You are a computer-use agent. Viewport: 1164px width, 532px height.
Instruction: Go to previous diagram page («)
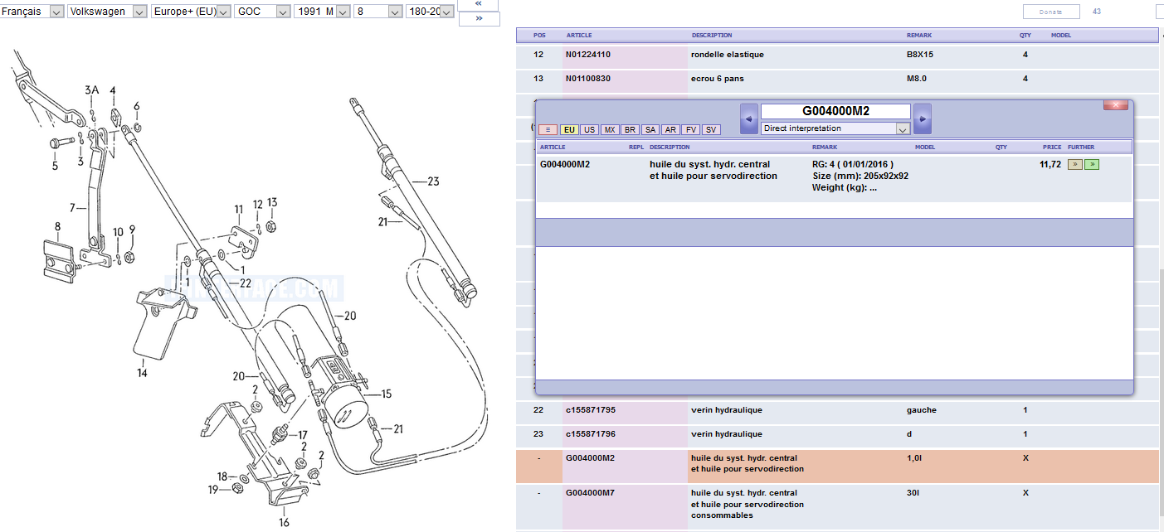(x=478, y=4)
